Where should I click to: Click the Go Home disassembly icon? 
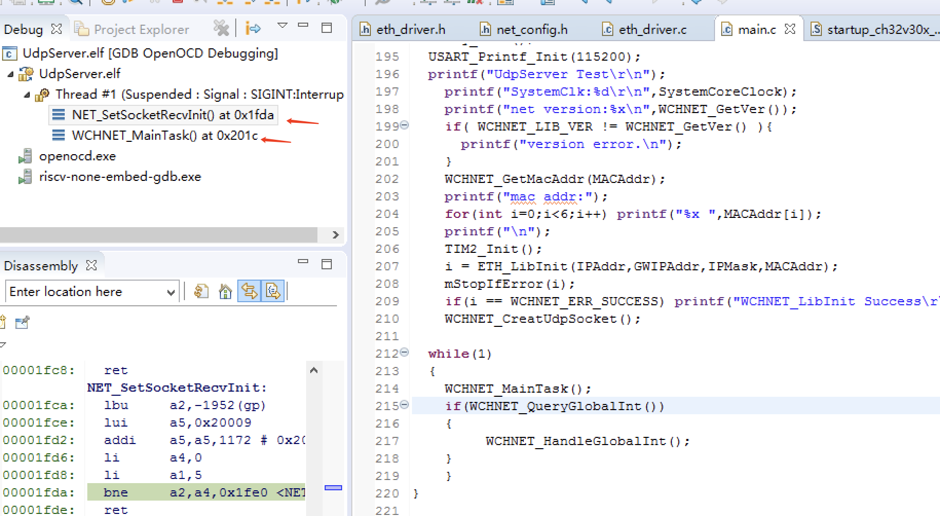pyautogui.click(x=225, y=291)
